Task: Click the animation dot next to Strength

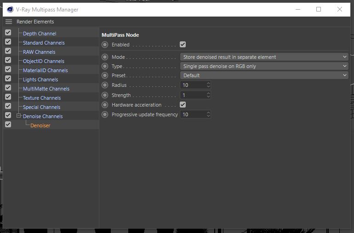Action: pos(105,95)
